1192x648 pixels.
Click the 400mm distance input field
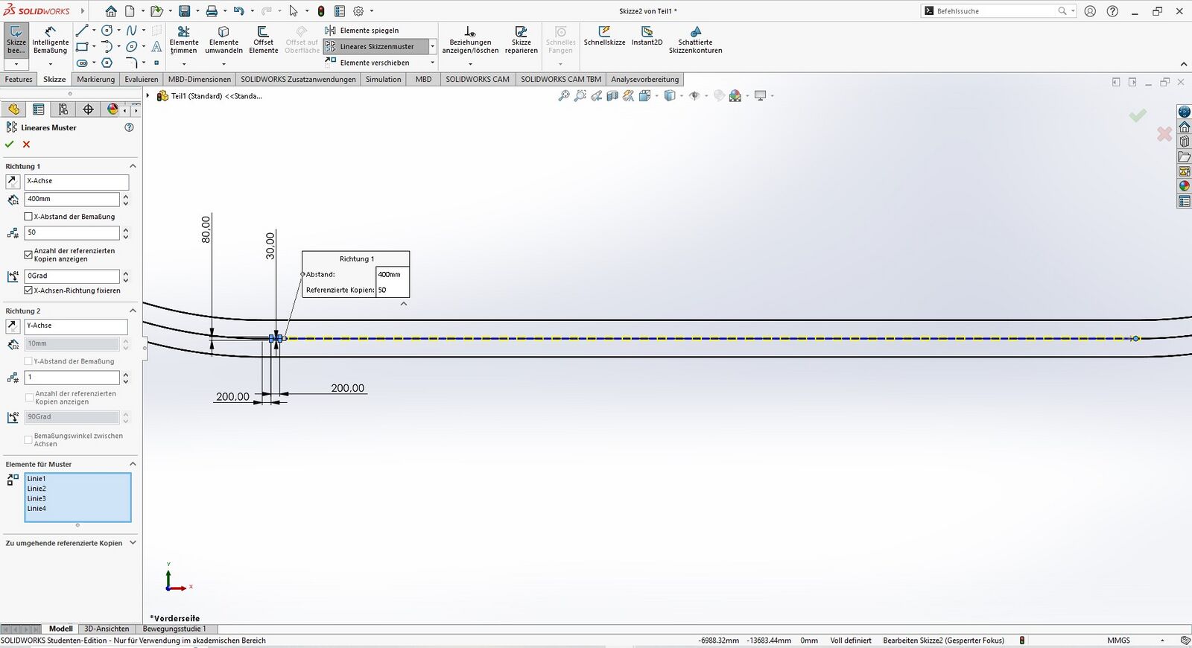[x=72, y=199]
